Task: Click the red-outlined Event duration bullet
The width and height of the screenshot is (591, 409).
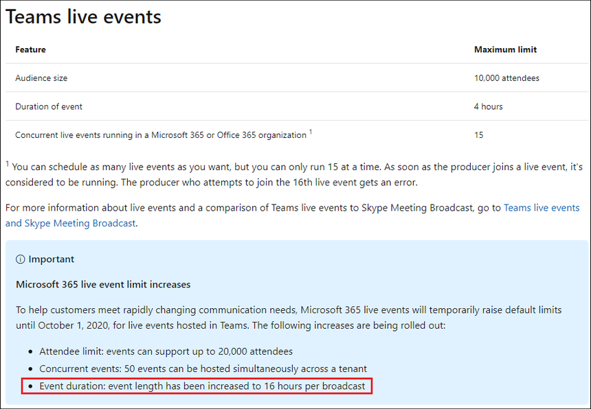Action: (x=202, y=386)
